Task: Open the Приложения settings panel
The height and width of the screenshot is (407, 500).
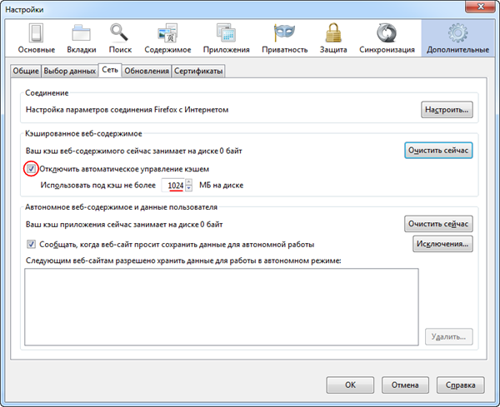Action: 226,38
